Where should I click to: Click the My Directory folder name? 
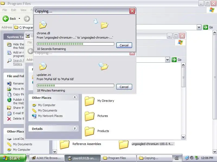106,101
